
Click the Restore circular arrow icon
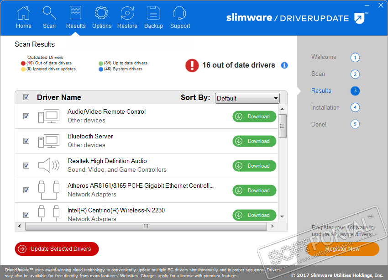click(x=127, y=13)
